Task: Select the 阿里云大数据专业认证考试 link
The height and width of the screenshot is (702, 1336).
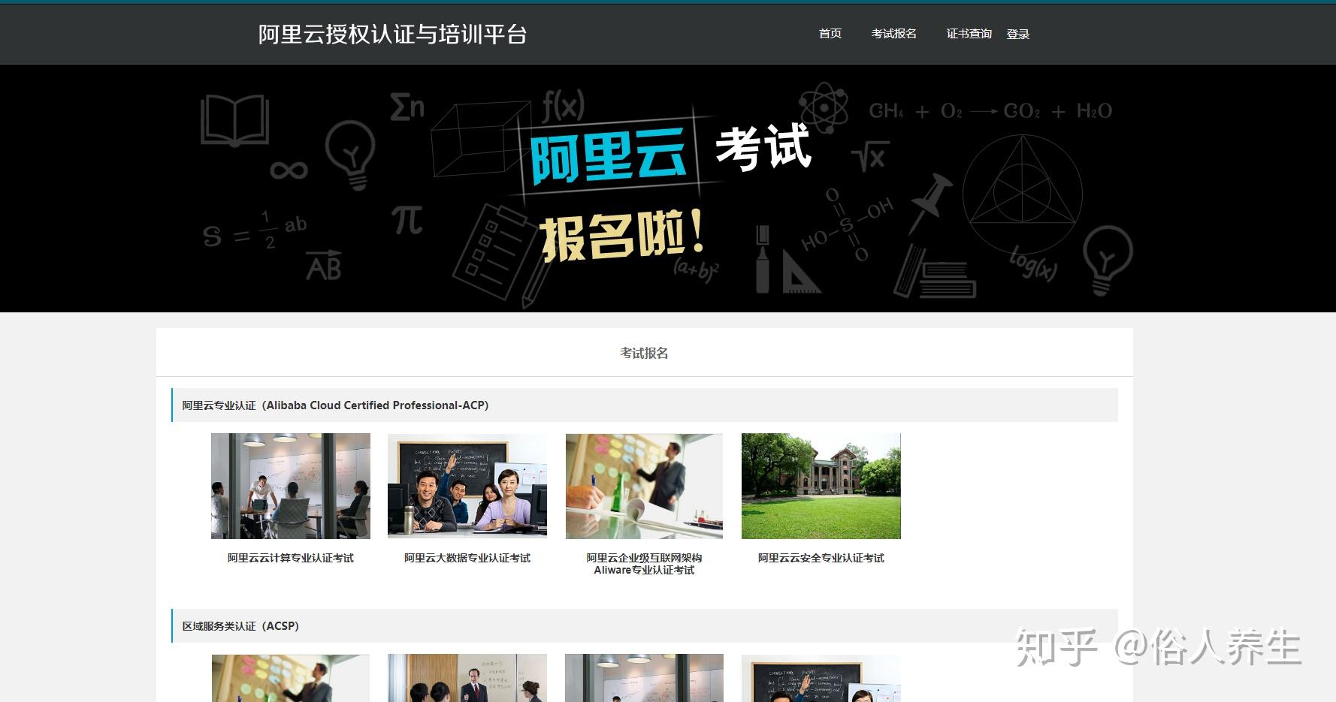Action: point(467,558)
